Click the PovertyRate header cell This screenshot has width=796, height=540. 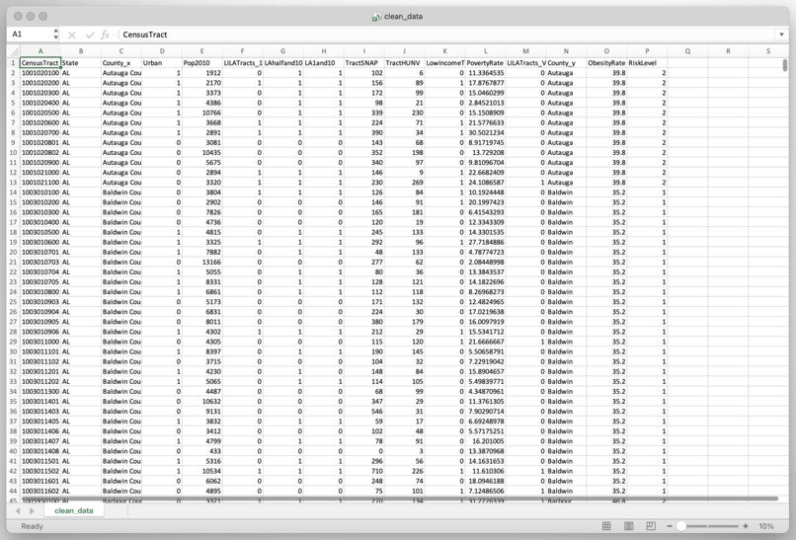(x=485, y=63)
